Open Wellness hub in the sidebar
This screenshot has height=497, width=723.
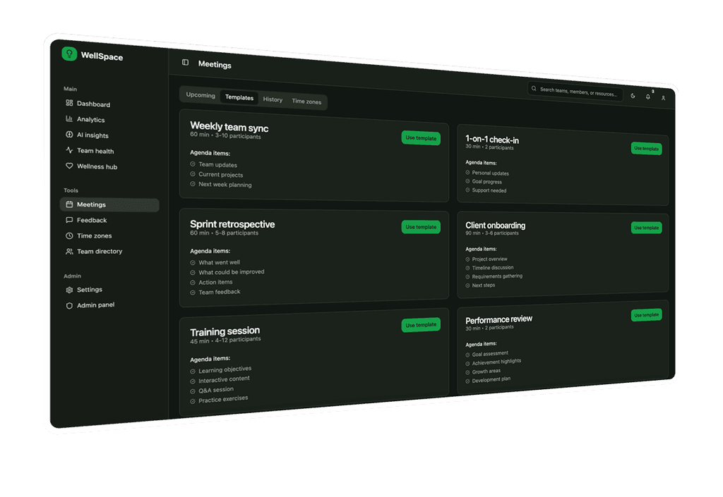(109, 166)
